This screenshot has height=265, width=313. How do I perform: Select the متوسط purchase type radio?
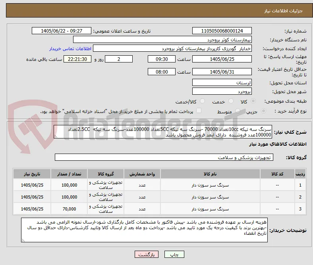point(238,111)
